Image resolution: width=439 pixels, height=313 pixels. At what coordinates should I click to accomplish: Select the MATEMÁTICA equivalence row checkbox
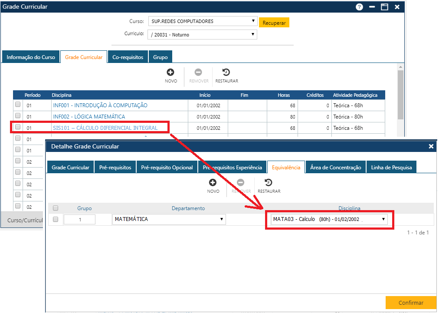(x=56, y=219)
